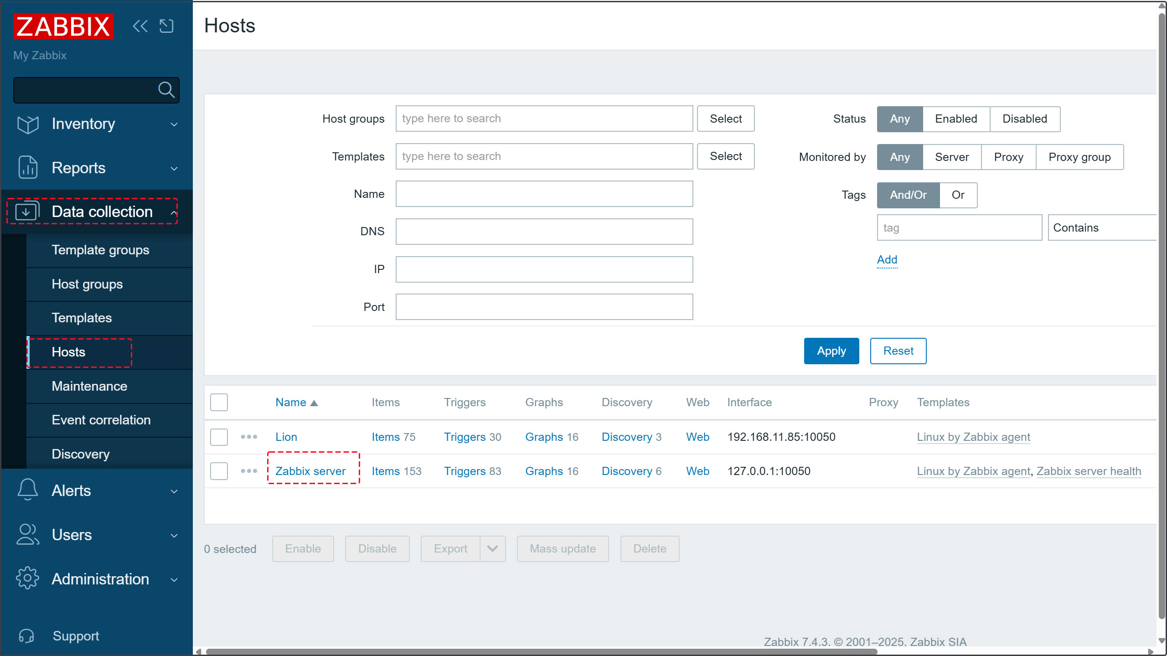The image size is (1167, 656).
Task: Open Templates under Data collection
Action: pos(82,318)
